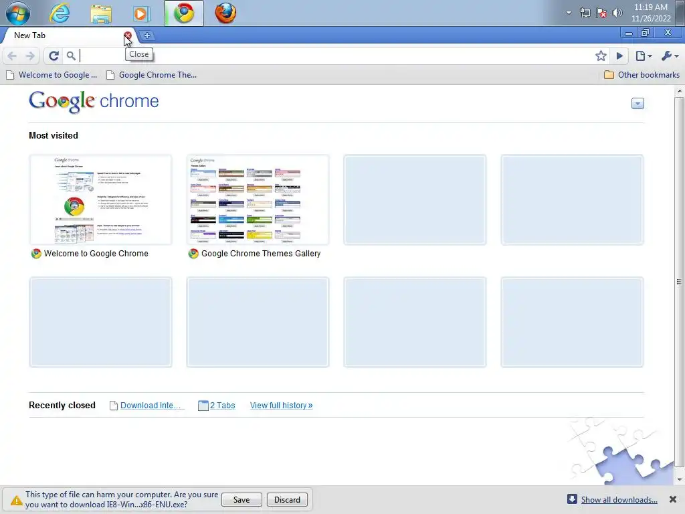This screenshot has width=685, height=514.
Task: Click the Google Chrome logo
Action: click(x=94, y=102)
